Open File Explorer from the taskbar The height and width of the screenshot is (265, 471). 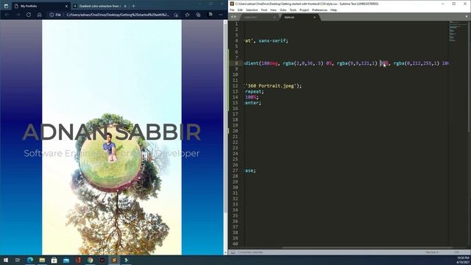tap(42, 260)
